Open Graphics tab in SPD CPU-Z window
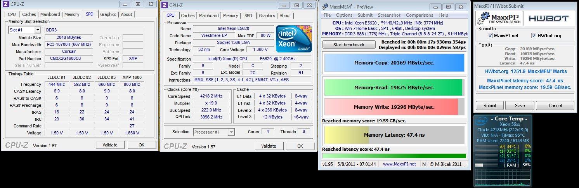Screen dimensions: 579x188 click(x=108, y=14)
